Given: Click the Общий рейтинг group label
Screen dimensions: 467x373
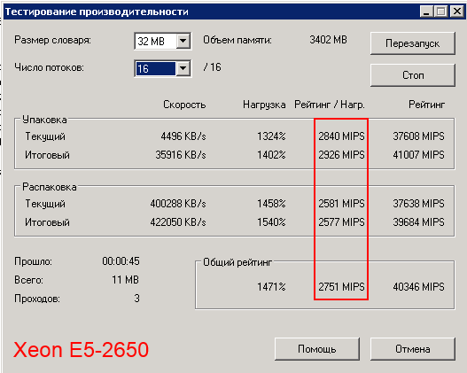Looking at the screenshot, I should point(237,262).
